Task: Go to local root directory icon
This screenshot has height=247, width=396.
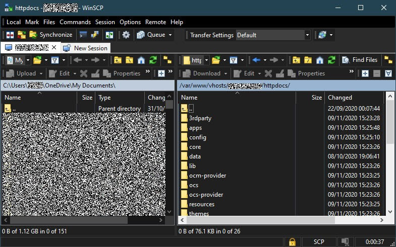Action: (x=129, y=60)
